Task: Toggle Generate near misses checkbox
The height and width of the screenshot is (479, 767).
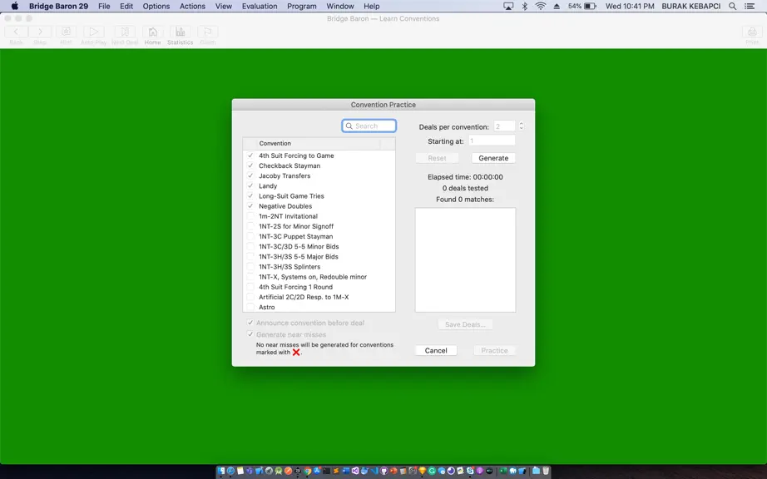Action: point(250,334)
